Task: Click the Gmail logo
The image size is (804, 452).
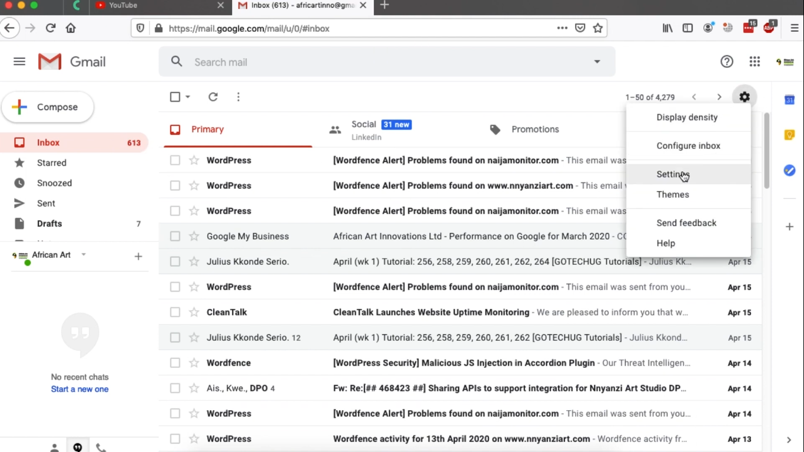Action: pos(72,62)
